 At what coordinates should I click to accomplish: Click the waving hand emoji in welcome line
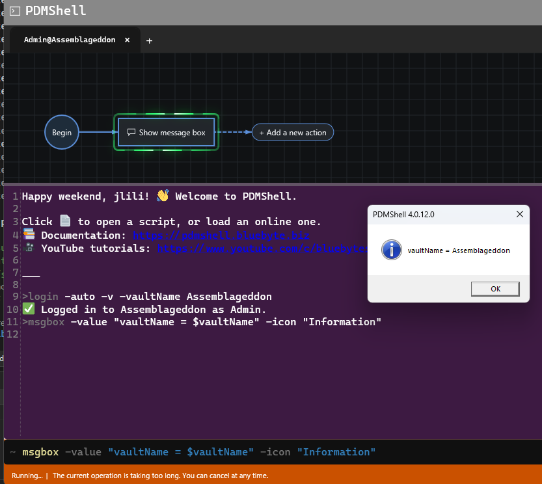pos(163,196)
